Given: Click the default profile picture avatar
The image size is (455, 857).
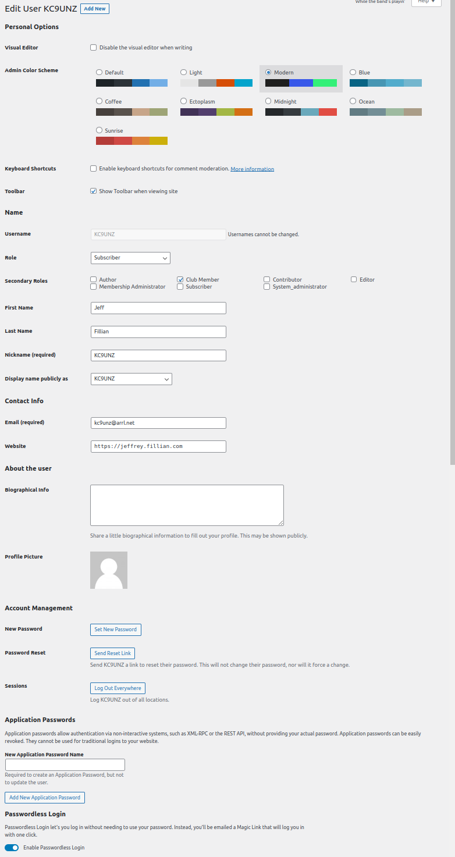Looking at the screenshot, I should (109, 570).
